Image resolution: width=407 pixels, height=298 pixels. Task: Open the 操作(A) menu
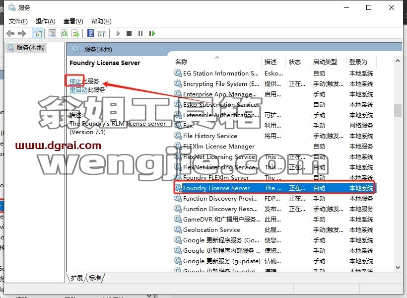pos(46,21)
